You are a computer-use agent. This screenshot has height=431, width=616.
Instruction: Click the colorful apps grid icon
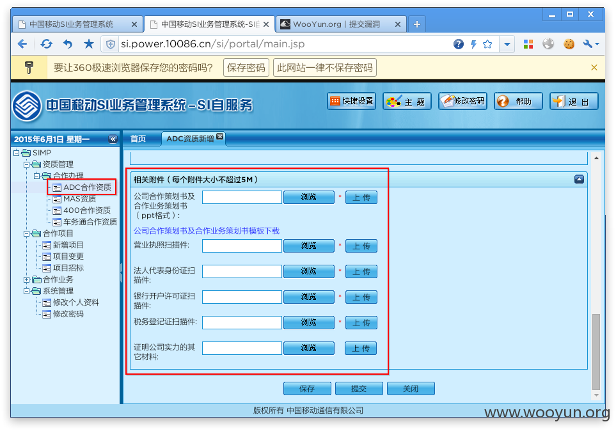[528, 44]
